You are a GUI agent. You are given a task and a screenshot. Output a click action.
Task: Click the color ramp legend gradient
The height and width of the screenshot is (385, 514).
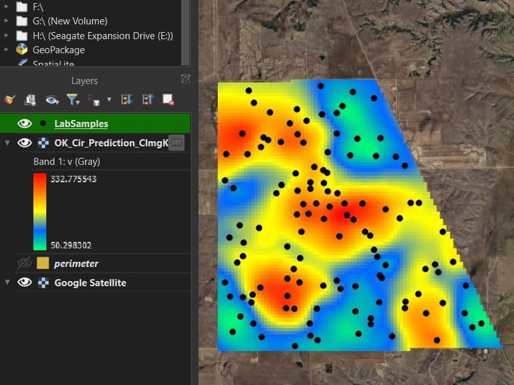[40, 212]
